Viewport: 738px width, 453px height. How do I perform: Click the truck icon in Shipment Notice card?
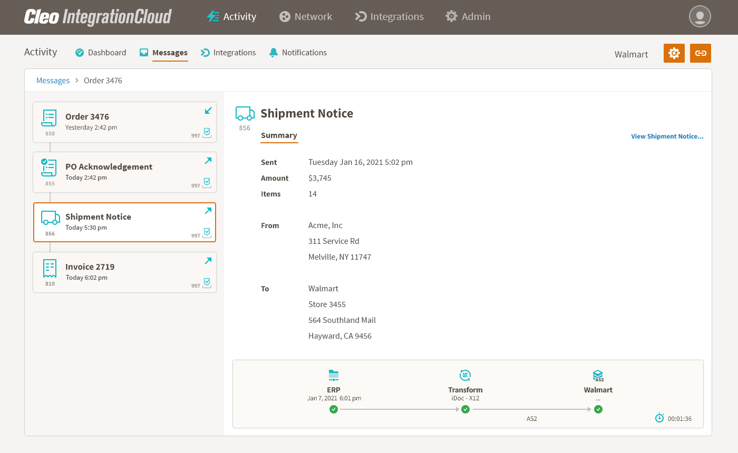50,218
